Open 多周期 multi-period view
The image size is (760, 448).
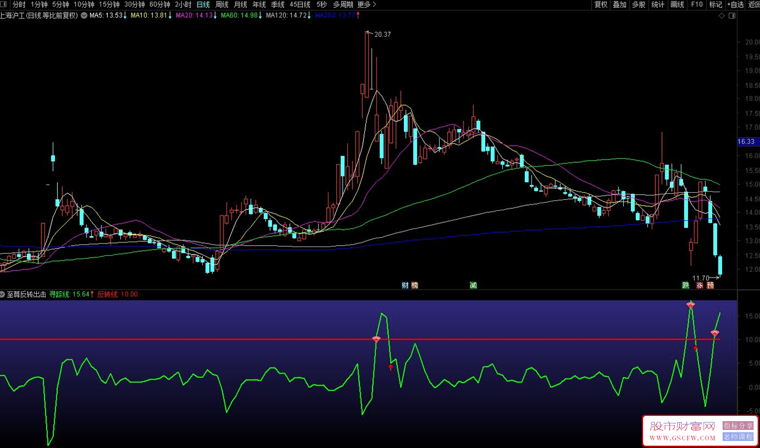click(343, 4)
